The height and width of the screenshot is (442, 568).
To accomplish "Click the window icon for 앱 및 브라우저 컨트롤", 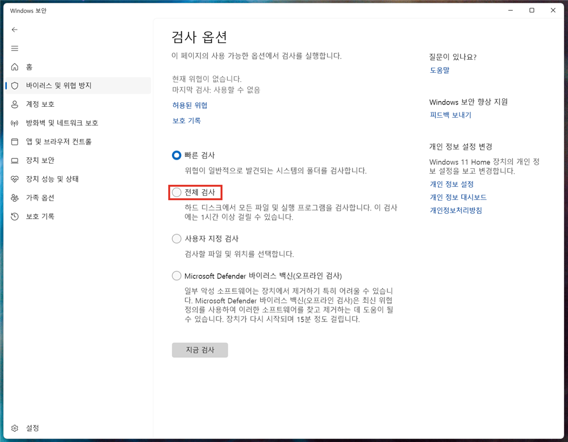I will [x=15, y=141].
